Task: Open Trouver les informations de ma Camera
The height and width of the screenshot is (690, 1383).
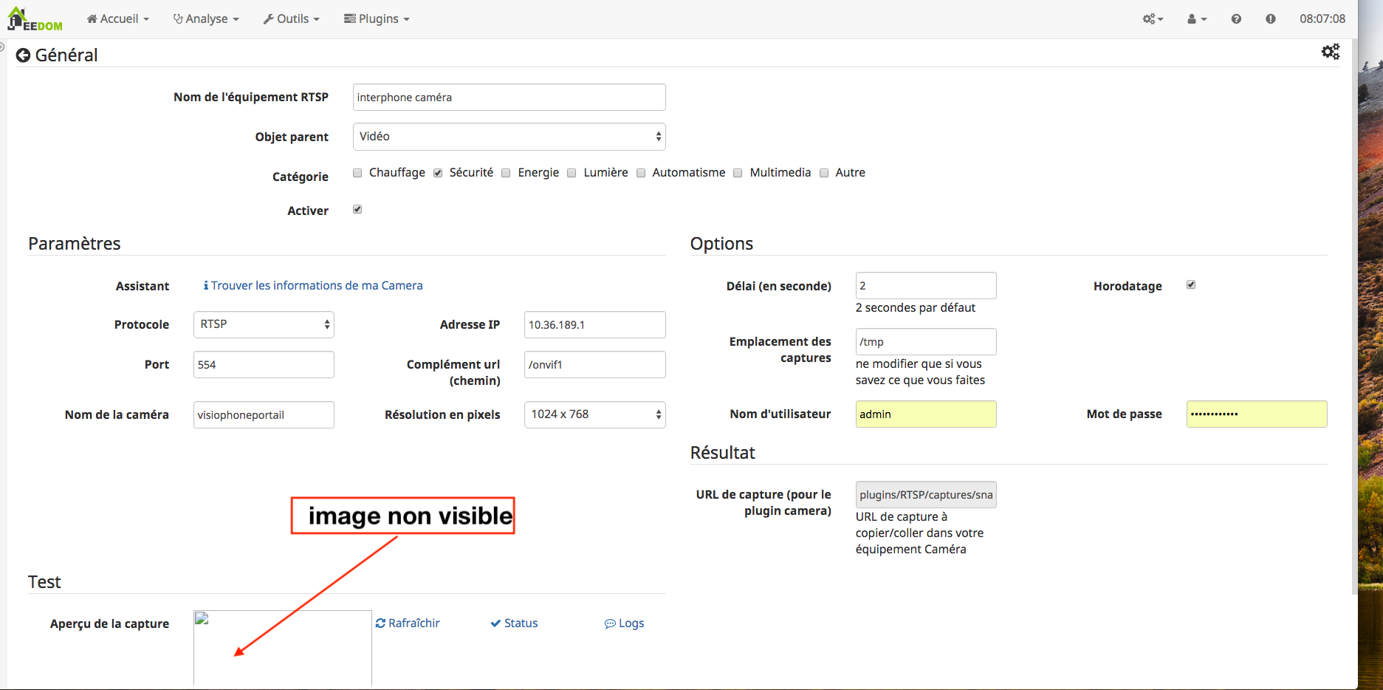Action: pyautogui.click(x=313, y=286)
